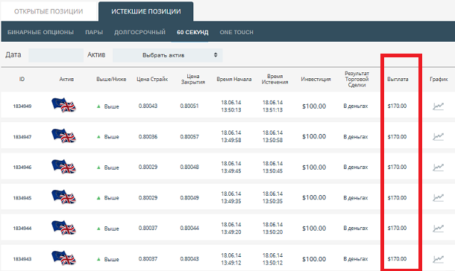
Task: Select trade ID 1834944
Action: [22, 228]
